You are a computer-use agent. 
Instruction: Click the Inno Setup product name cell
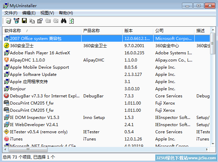94,117
